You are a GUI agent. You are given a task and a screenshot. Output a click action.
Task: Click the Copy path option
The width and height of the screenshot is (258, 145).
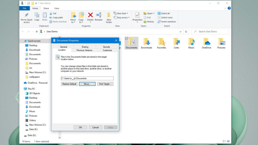[x=56, y=17]
